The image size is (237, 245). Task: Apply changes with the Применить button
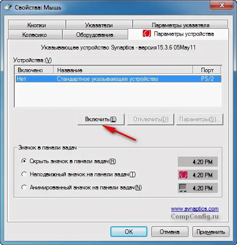point(211,232)
